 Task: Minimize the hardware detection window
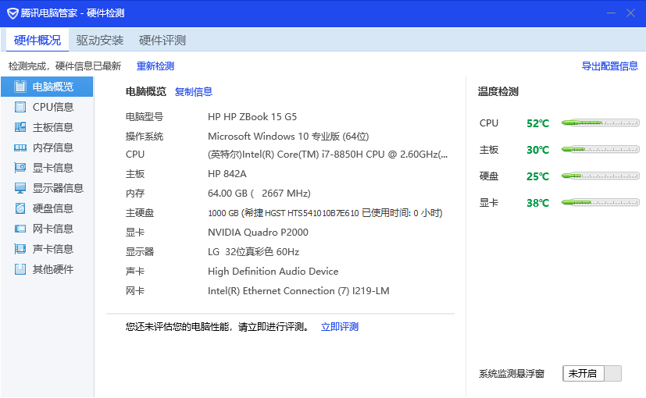[611, 13]
